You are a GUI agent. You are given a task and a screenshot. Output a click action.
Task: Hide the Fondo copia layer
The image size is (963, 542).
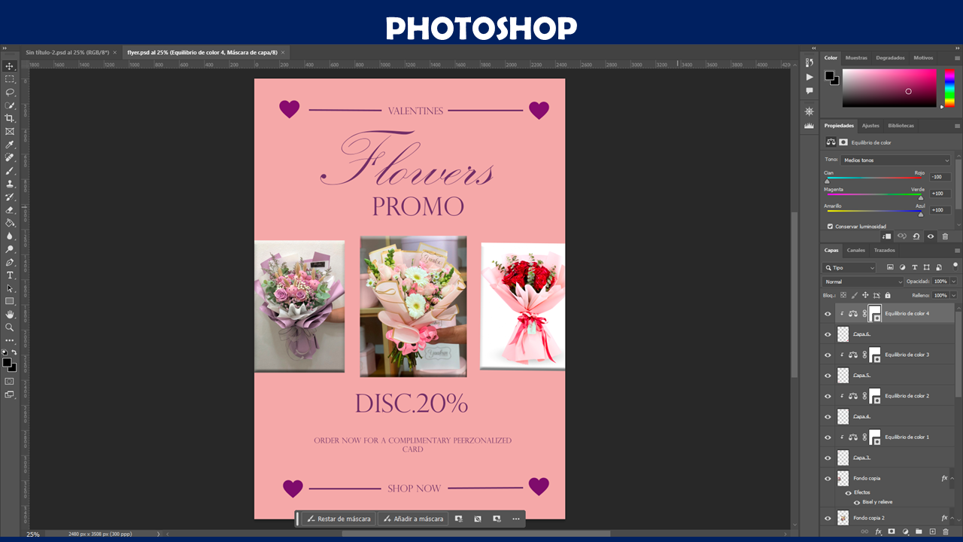coord(828,479)
